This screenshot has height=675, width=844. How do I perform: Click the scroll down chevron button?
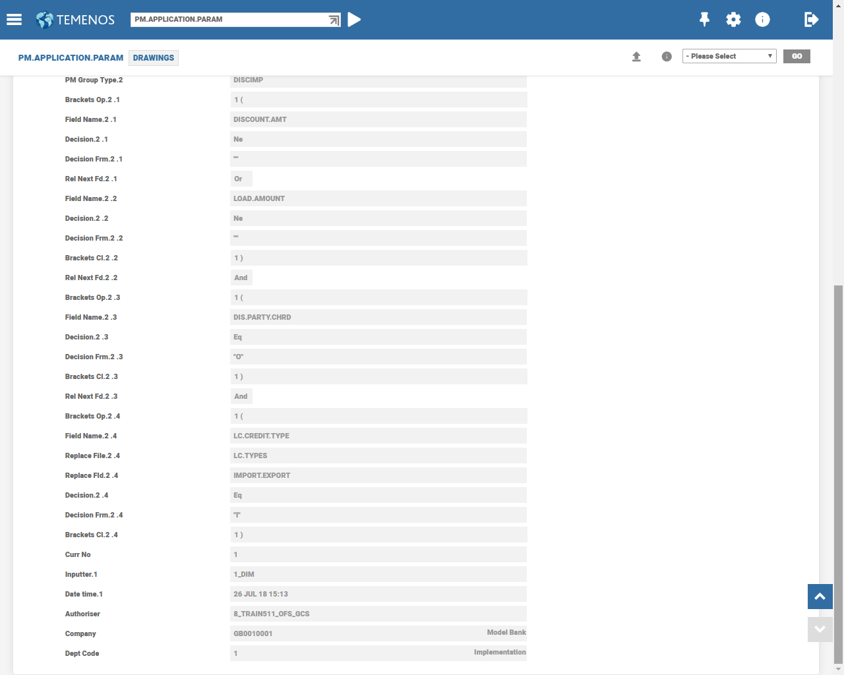pyautogui.click(x=820, y=630)
